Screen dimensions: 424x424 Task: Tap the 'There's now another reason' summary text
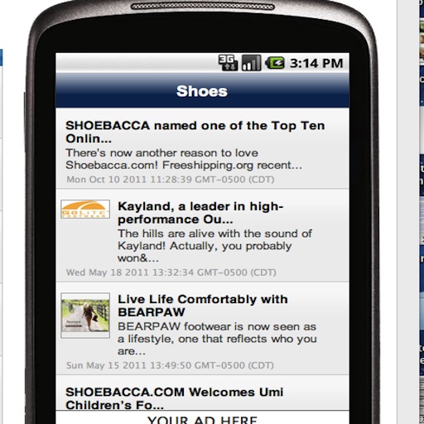184,159
